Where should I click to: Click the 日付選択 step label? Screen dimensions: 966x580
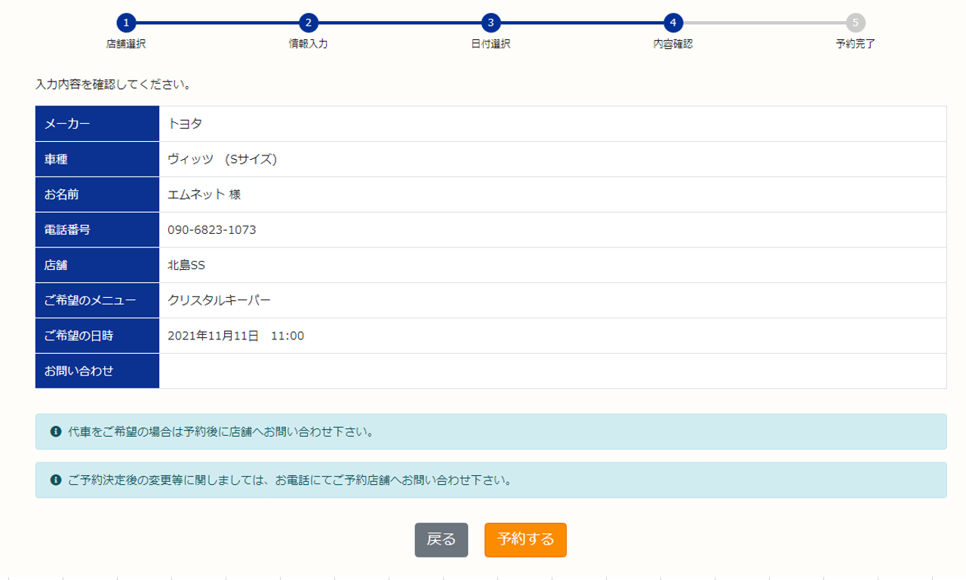tap(491, 44)
